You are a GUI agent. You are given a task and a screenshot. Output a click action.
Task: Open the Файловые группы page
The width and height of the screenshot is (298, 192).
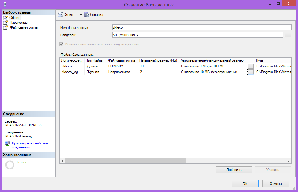click(x=24, y=27)
